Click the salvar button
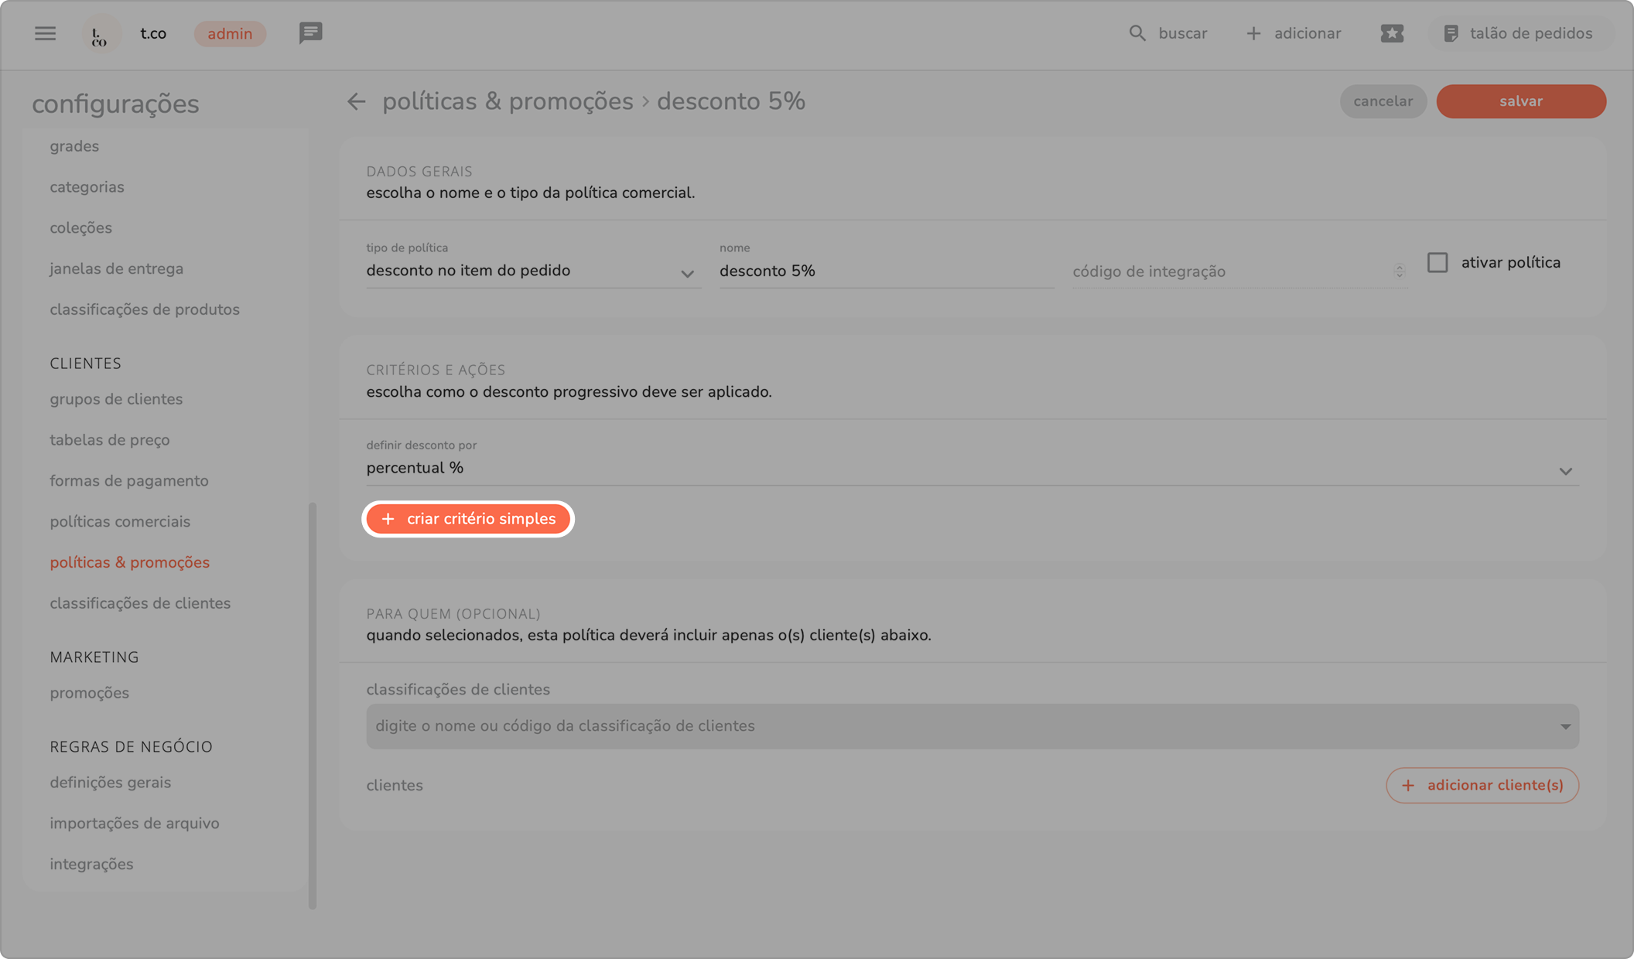1634x959 pixels. pos(1520,101)
